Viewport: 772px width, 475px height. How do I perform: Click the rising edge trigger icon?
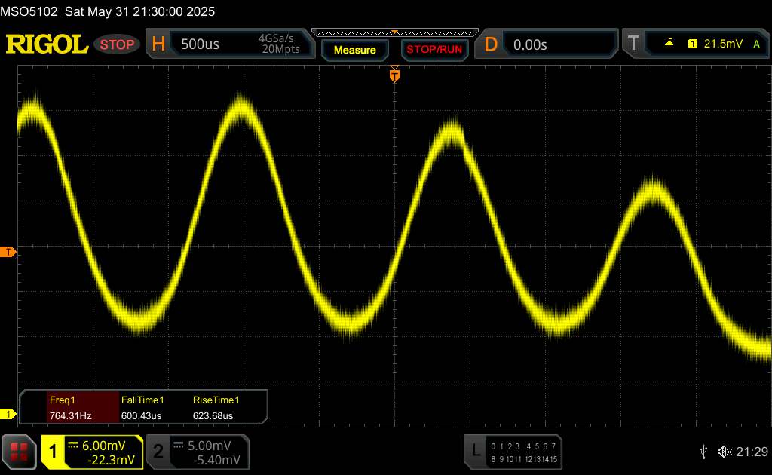click(x=669, y=44)
